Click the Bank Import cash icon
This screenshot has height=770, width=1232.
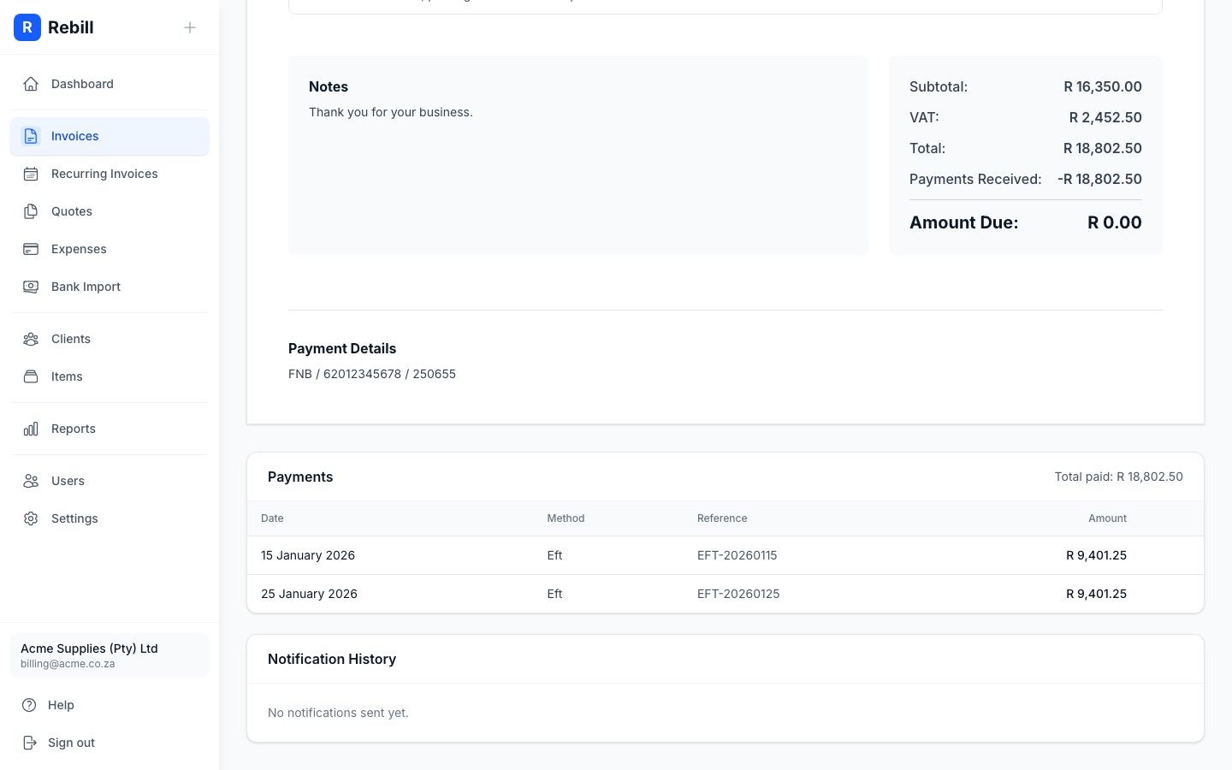(31, 287)
